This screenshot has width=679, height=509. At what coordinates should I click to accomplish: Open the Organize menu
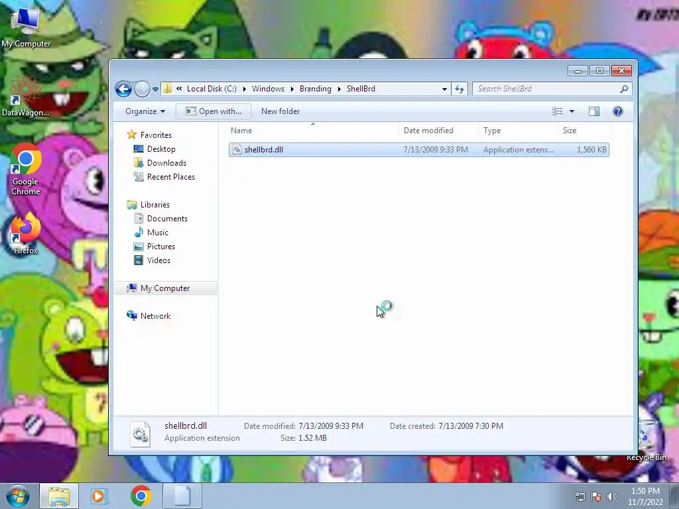[145, 111]
